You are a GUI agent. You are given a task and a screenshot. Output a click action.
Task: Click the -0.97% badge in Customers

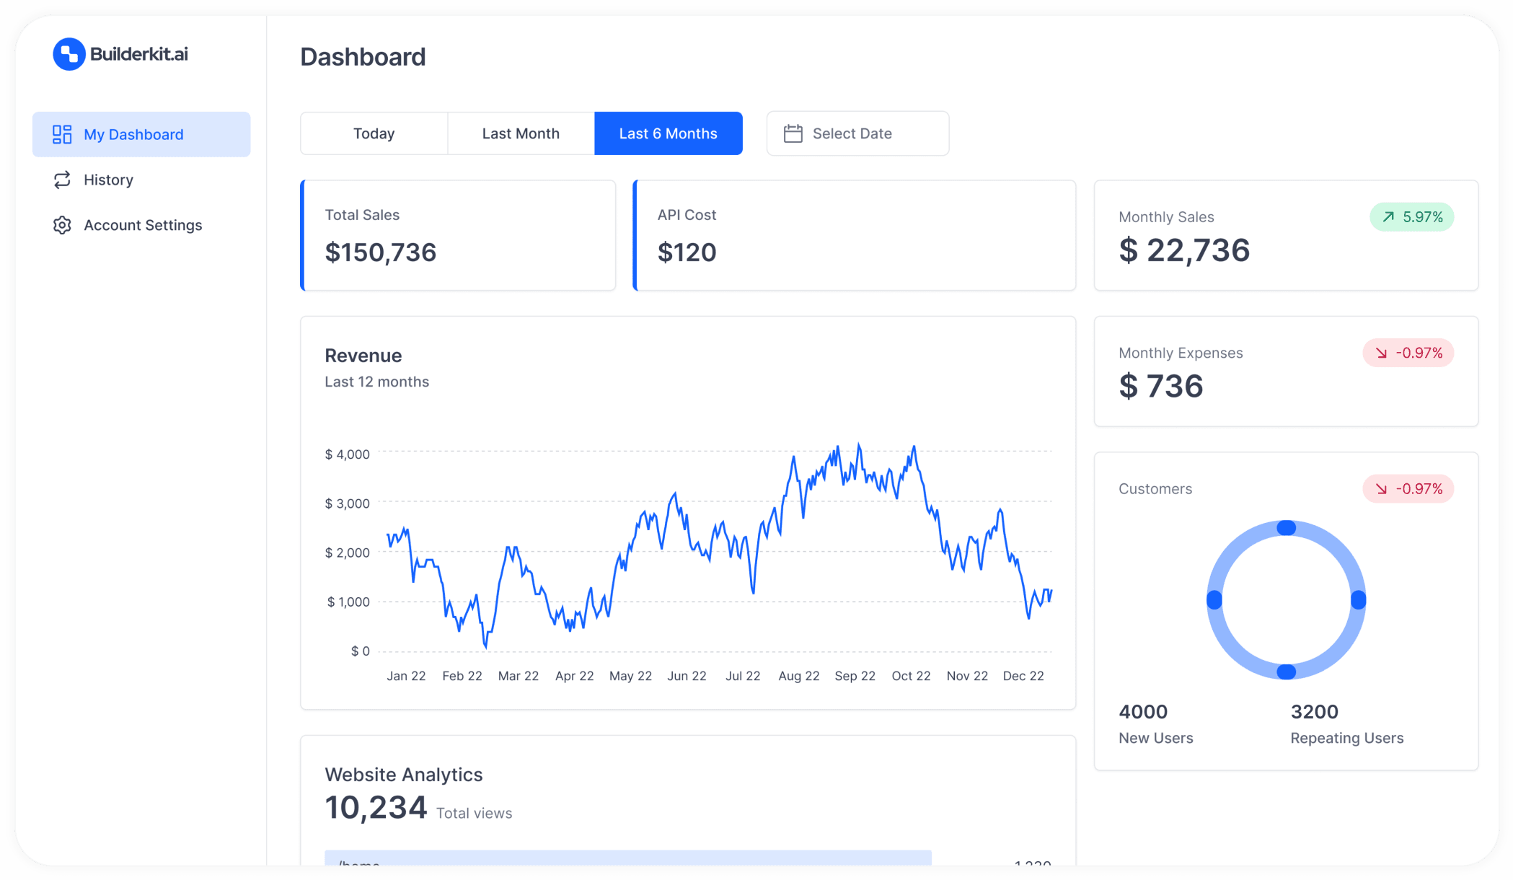click(x=1408, y=489)
